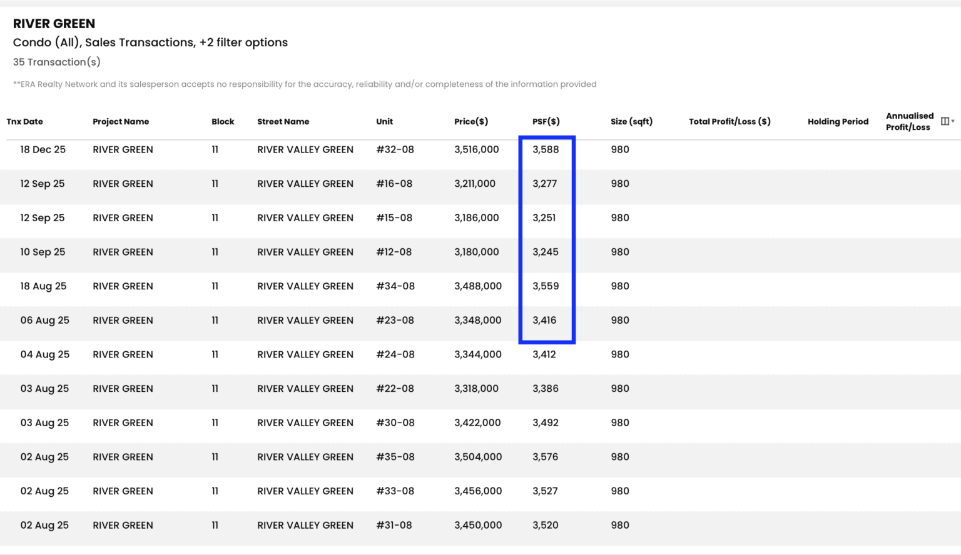Click the 3,186,000 price cell
The width and height of the screenshot is (961, 555).
click(477, 218)
